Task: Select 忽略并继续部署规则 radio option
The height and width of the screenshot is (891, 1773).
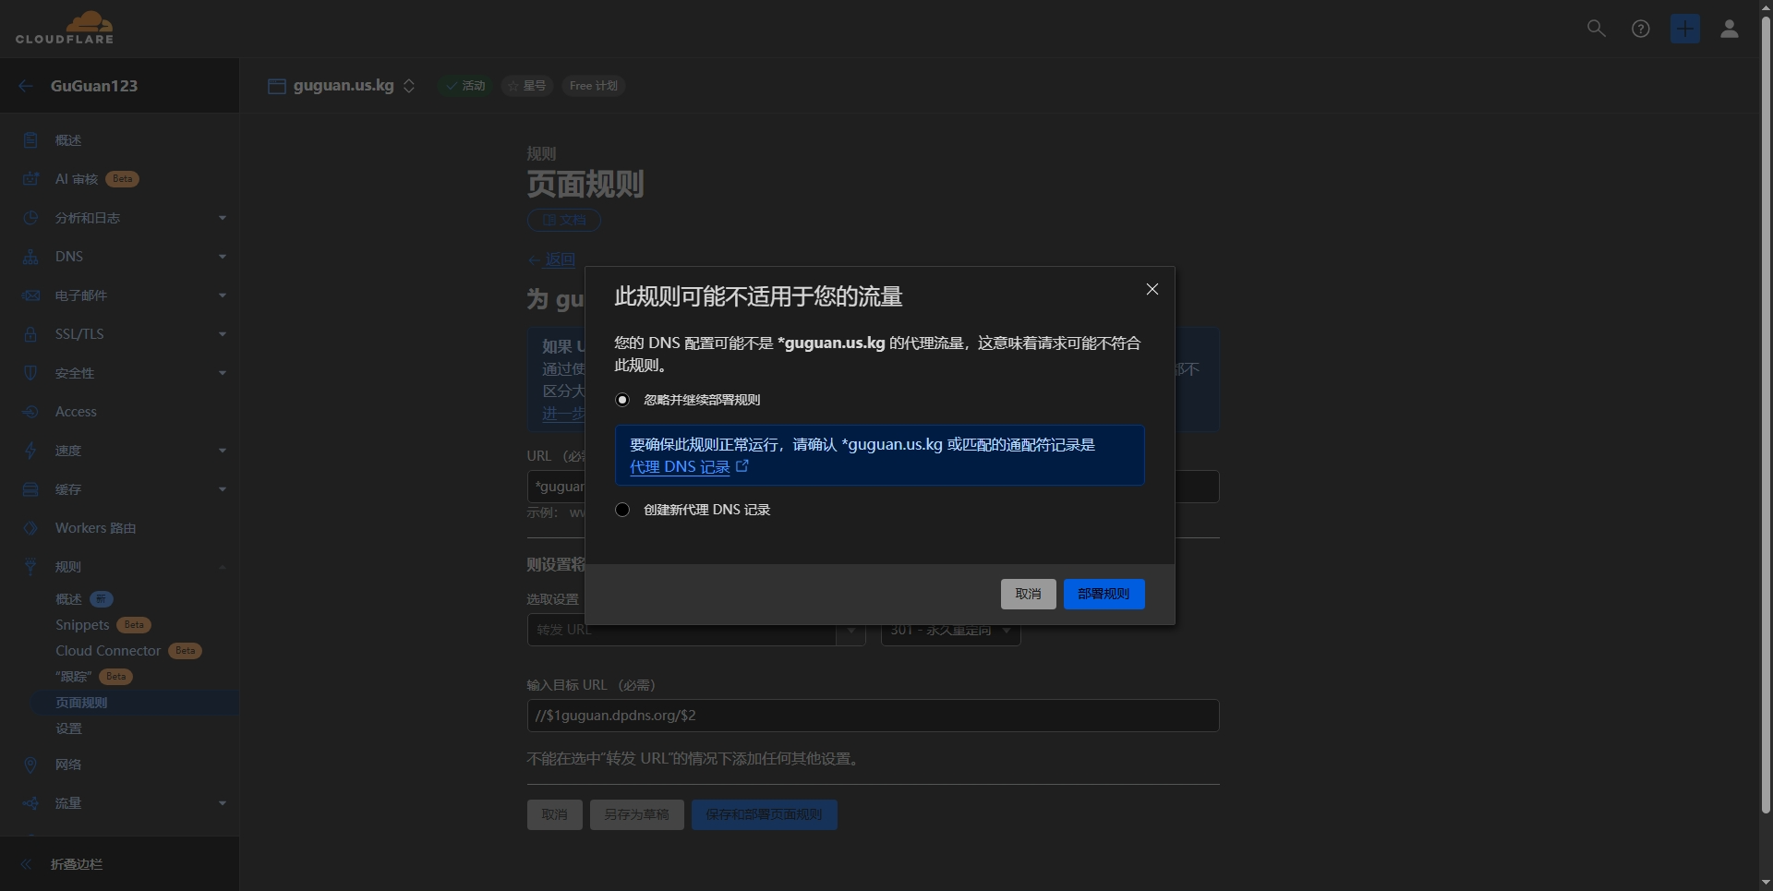Action: 622,400
